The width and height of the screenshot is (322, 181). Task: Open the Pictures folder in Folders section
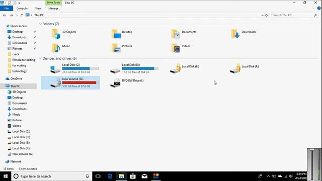tap(116, 48)
